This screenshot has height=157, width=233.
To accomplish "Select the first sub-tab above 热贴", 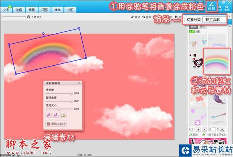I will pos(193,27).
